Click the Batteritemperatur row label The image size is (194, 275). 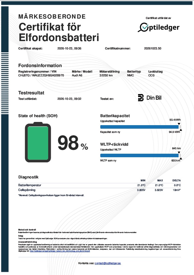(30, 185)
